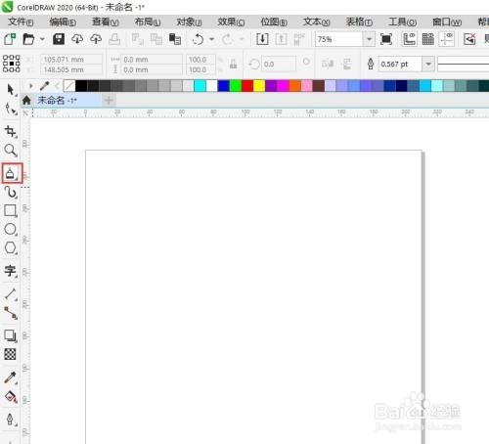Select the Color Eyedropper tool
The image size is (489, 444).
tap(10, 377)
